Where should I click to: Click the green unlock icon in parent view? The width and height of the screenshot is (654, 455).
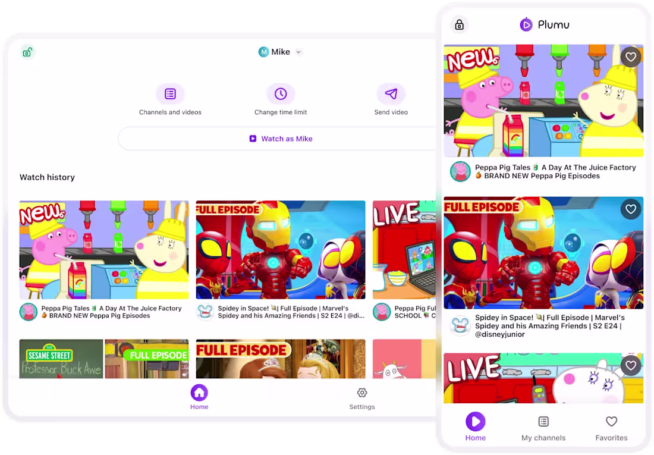point(27,52)
